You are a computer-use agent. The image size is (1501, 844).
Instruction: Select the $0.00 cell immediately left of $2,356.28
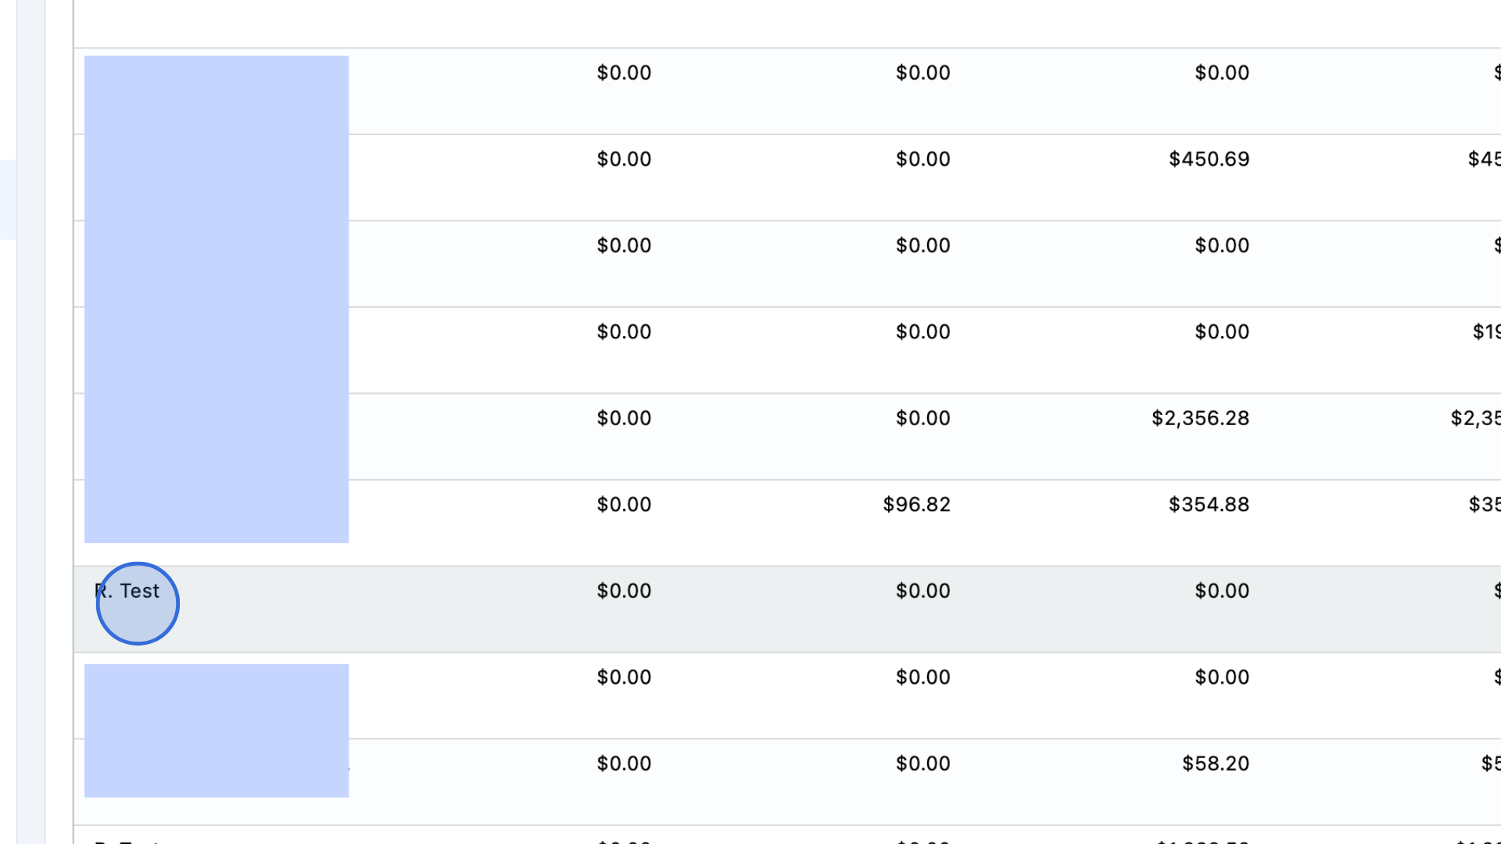923,418
